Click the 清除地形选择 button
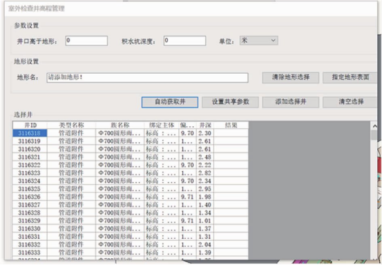Viewport: 382px width, 265px height. pyautogui.click(x=290, y=77)
